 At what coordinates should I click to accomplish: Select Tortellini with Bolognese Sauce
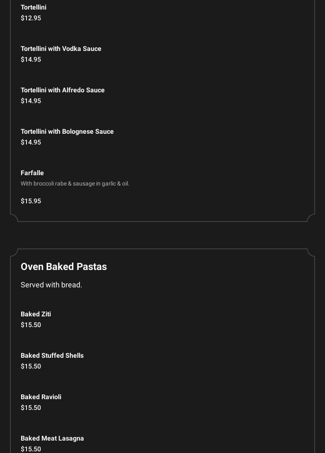click(x=67, y=132)
